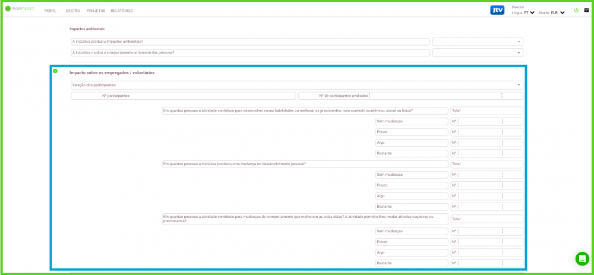Open the green chat widget bubble
This screenshot has height=275, width=594.
pos(582,258)
